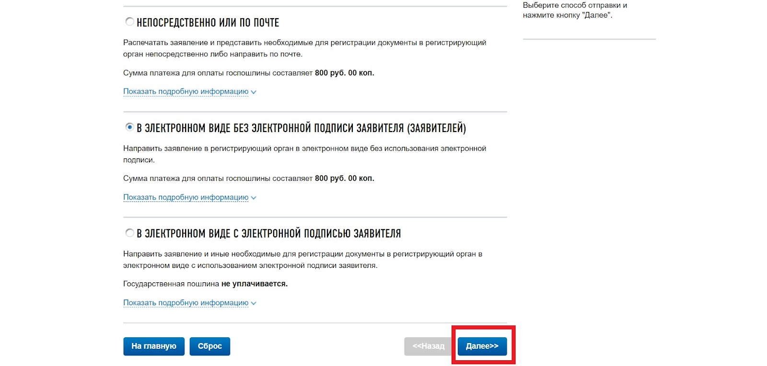Screen dimensions: 767x366
Task: Choose radio 'В электронном виде с электронной подписью заявителя'
Action: tap(129, 233)
